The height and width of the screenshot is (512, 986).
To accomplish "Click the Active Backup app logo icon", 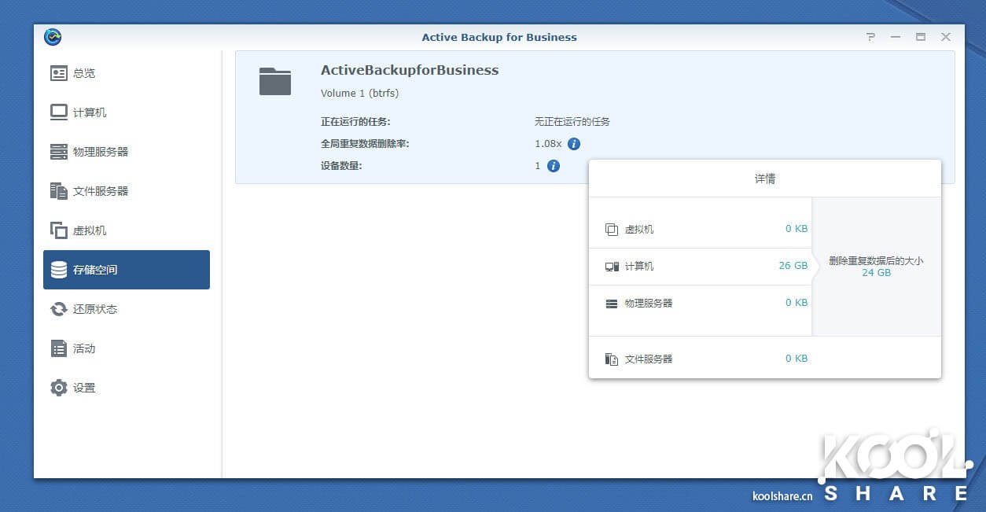I will [53, 37].
